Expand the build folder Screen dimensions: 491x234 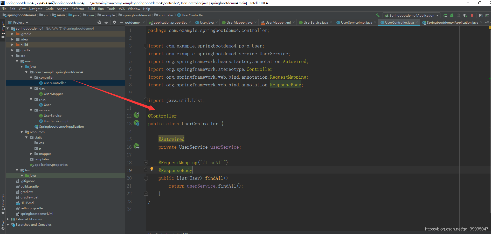(12, 45)
